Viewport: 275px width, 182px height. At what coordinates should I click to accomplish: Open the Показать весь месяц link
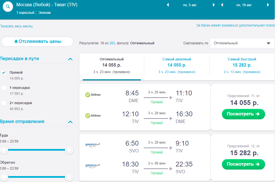pos(16,26)
